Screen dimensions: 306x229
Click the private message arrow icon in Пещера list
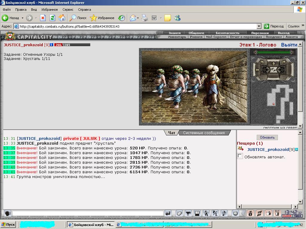pos(241,149)
